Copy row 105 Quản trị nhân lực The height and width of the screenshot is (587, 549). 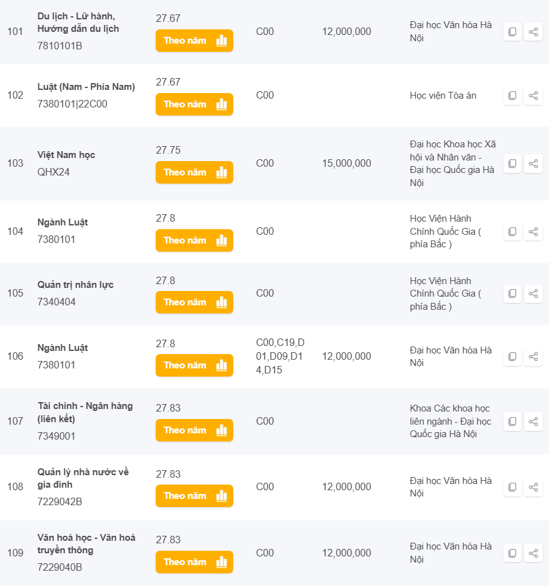[512, 293]
